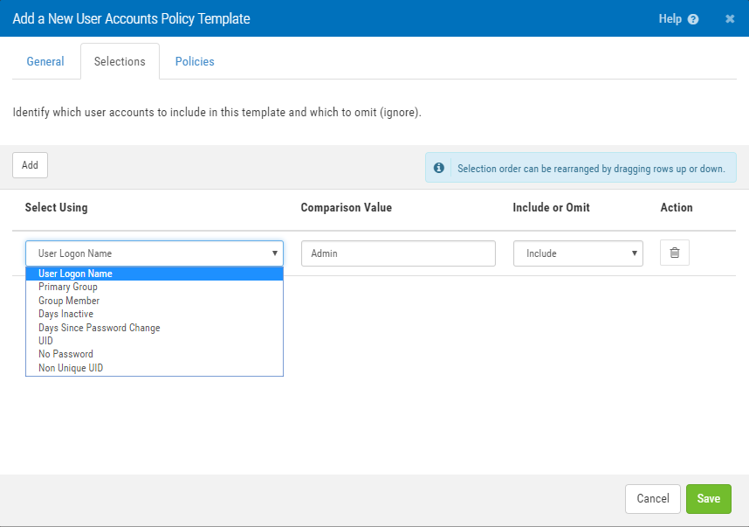The width and height of the screenshot is (749, 527).
Task: Select Days Since Password Change option
Action: pos(100,328)
